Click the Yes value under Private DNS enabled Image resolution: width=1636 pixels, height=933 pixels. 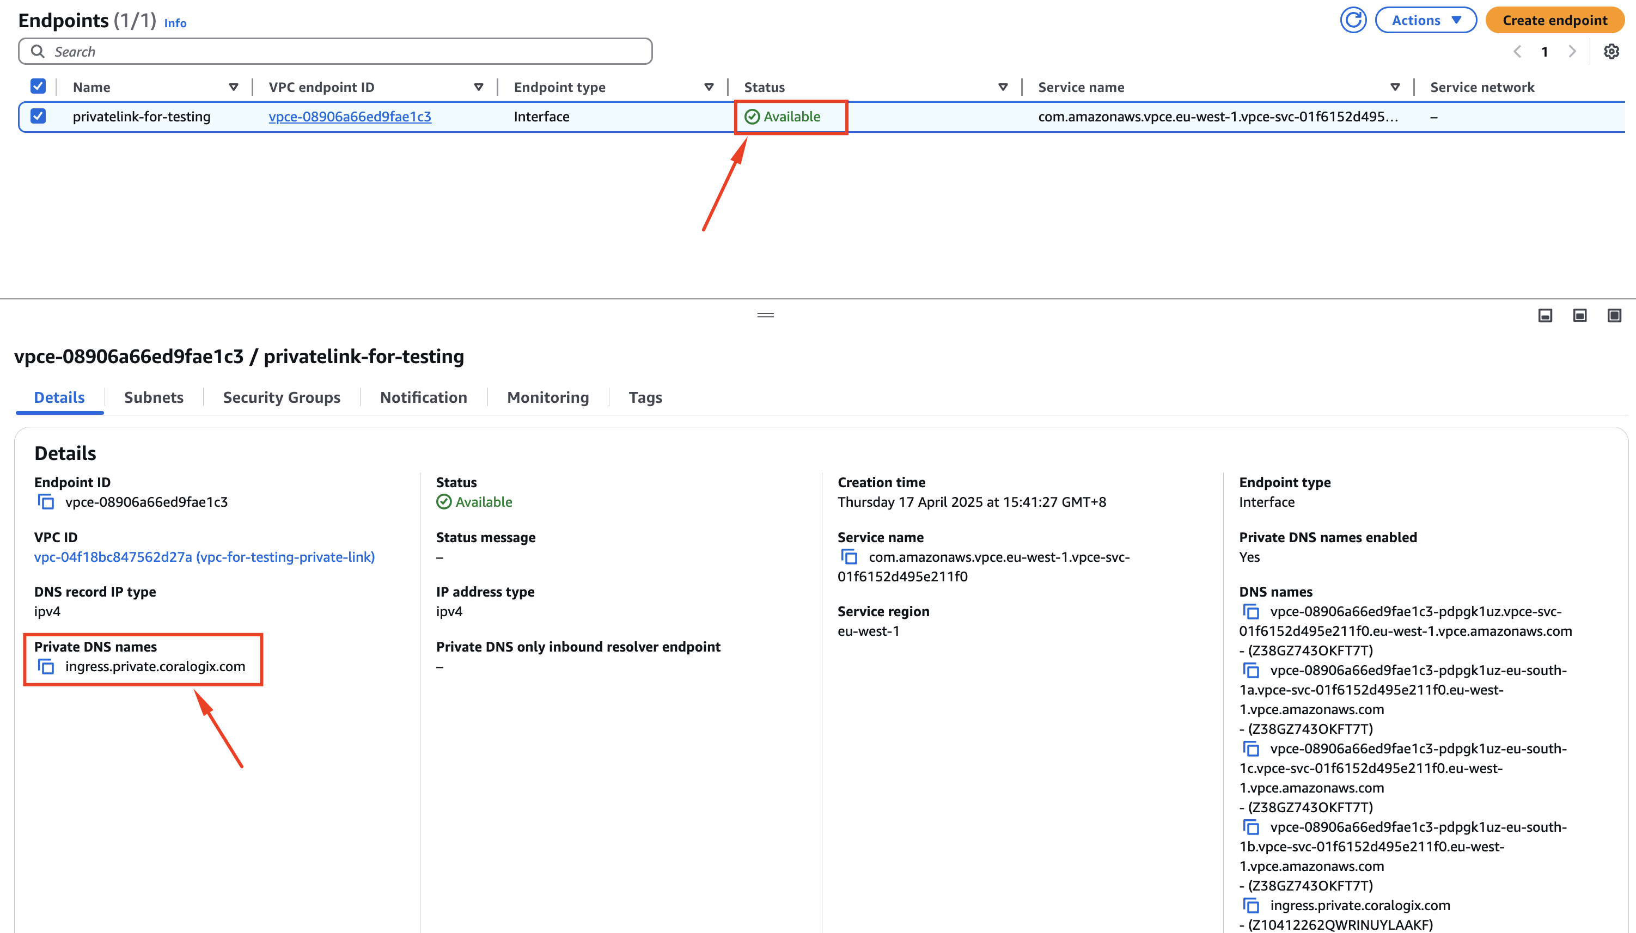(1249, 557)
